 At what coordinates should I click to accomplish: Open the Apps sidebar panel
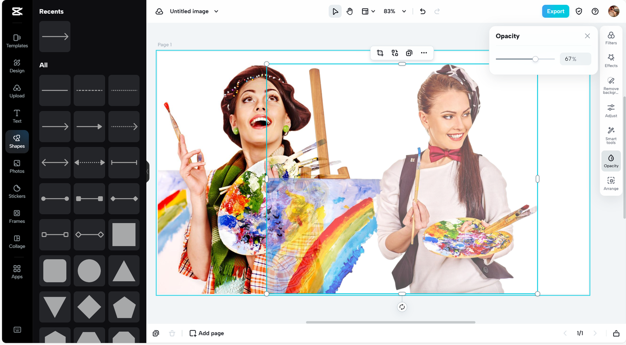(17, 272)
